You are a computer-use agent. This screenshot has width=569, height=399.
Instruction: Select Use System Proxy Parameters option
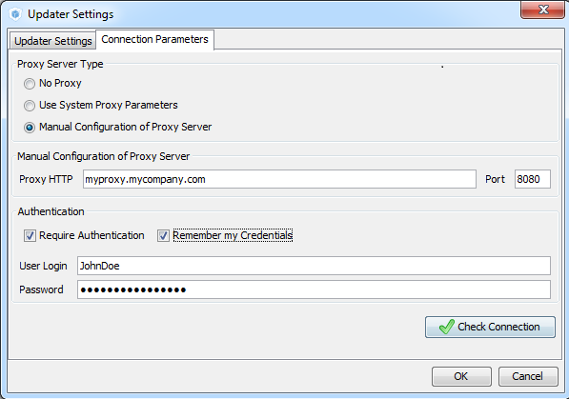30,106
